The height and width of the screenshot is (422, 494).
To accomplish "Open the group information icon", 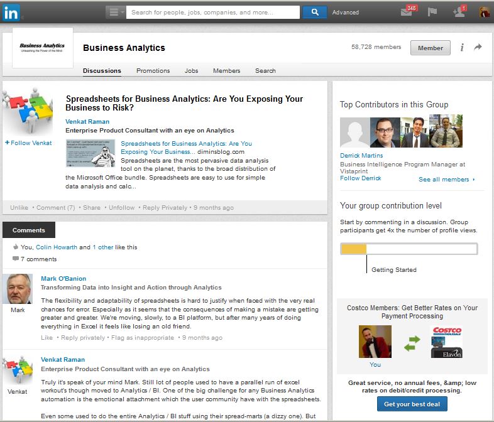I will click(463, 48).
